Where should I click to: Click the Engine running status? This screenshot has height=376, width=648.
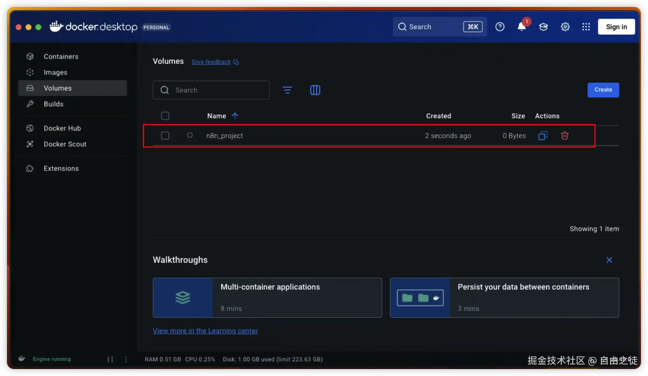coord(52,359)
